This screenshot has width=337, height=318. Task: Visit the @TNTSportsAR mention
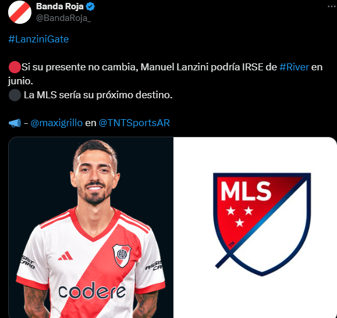(x=134, y=123)
